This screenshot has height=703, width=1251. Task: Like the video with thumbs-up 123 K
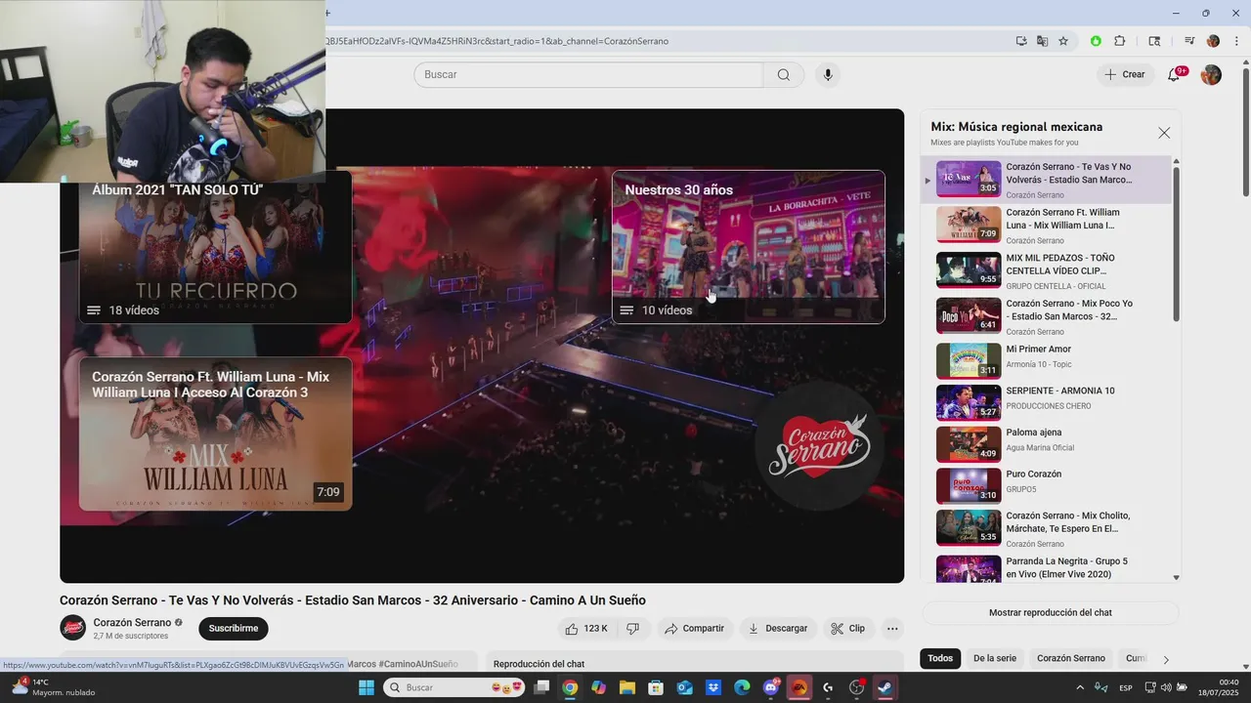point(586,629)
